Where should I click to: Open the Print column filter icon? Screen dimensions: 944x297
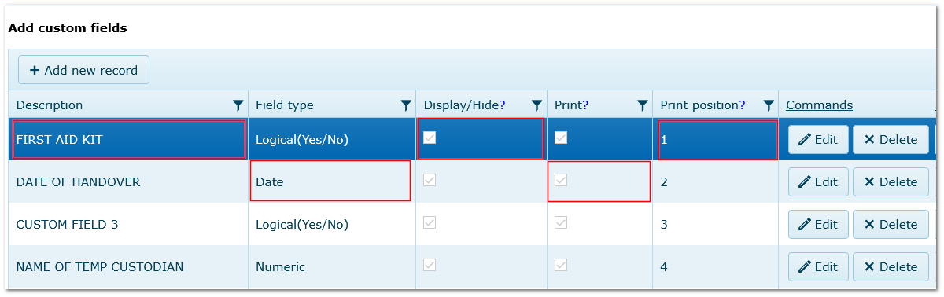pyautogui.click(x=642, y=105)
